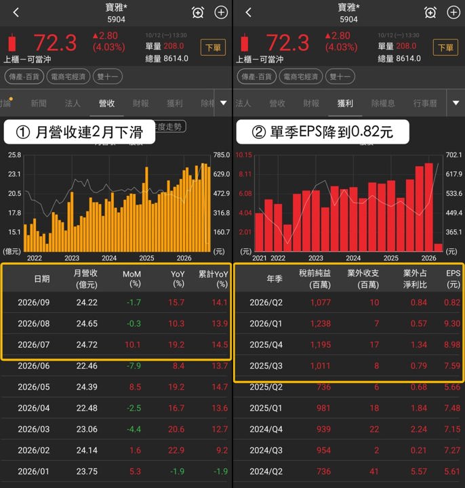Select non-operating value 41 for 2024/Q2

click(374, 472)
